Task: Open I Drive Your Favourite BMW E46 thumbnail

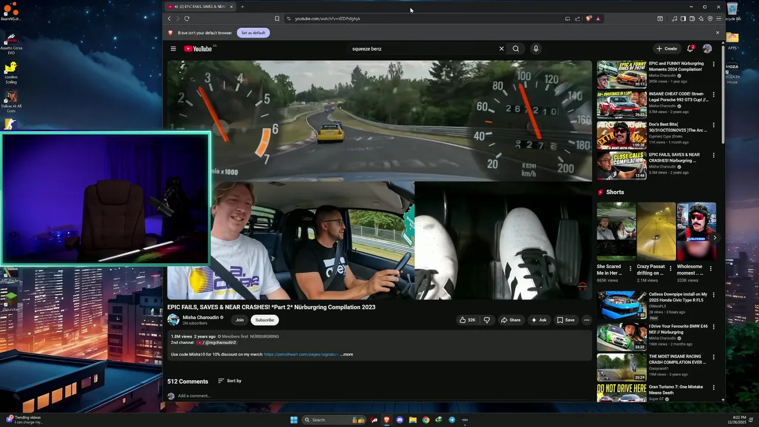Action: 621,336
